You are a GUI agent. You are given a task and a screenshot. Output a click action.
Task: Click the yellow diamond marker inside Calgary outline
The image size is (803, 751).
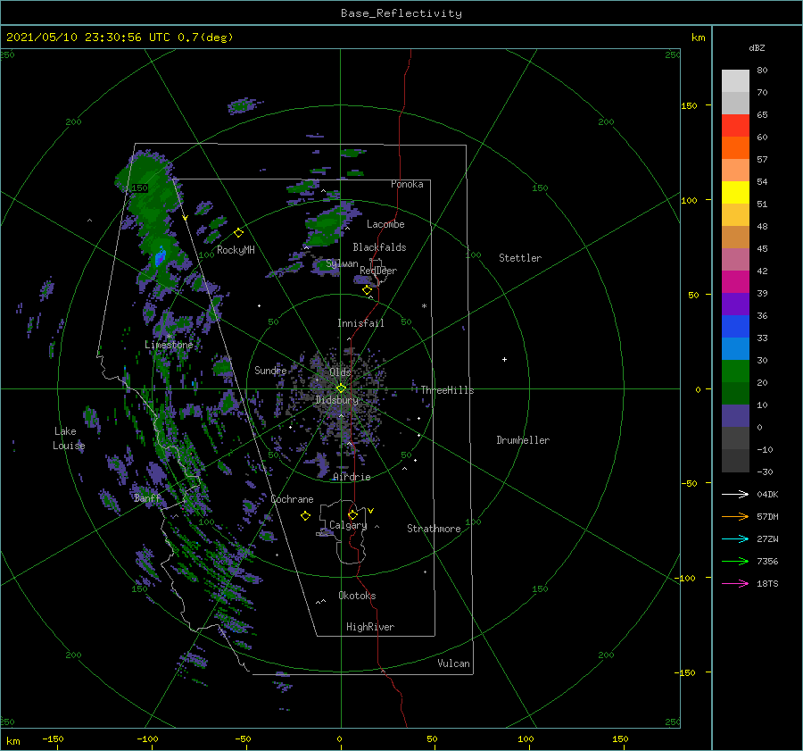(352, 514)
